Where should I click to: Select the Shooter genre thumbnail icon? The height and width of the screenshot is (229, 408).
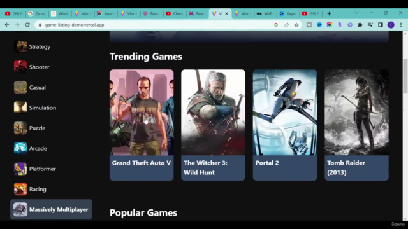(x=20, y=67)
